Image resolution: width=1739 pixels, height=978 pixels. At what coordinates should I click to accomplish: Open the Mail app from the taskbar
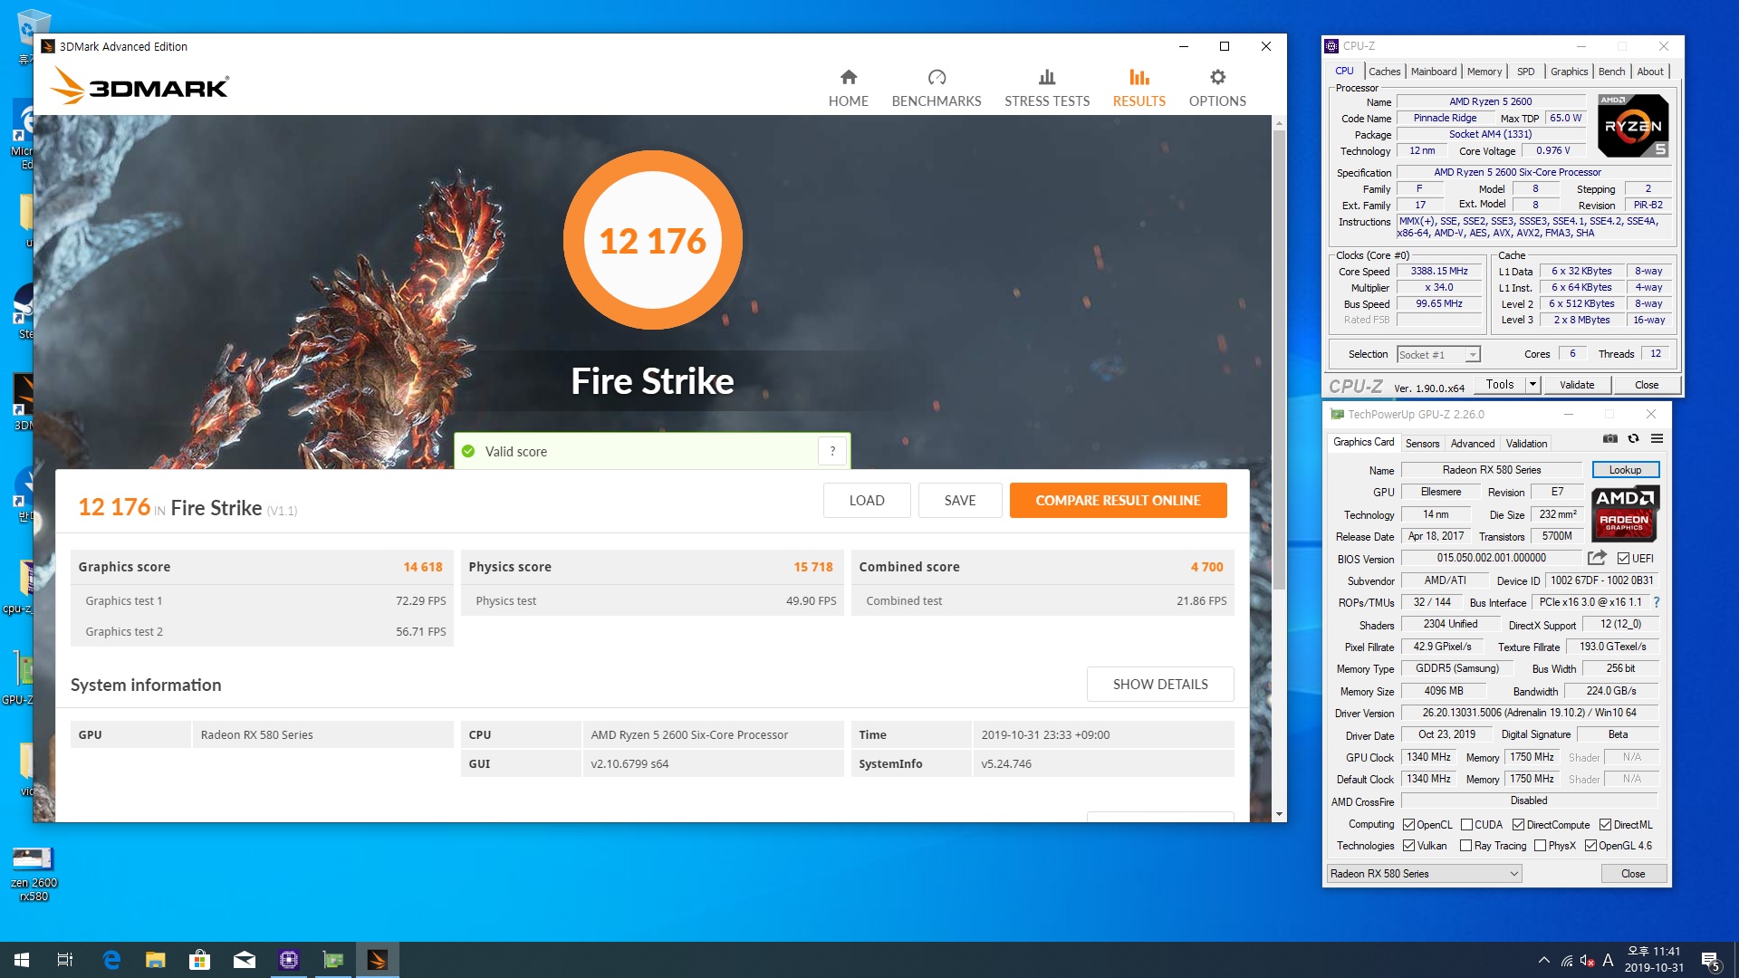click(x=245, y=960)
